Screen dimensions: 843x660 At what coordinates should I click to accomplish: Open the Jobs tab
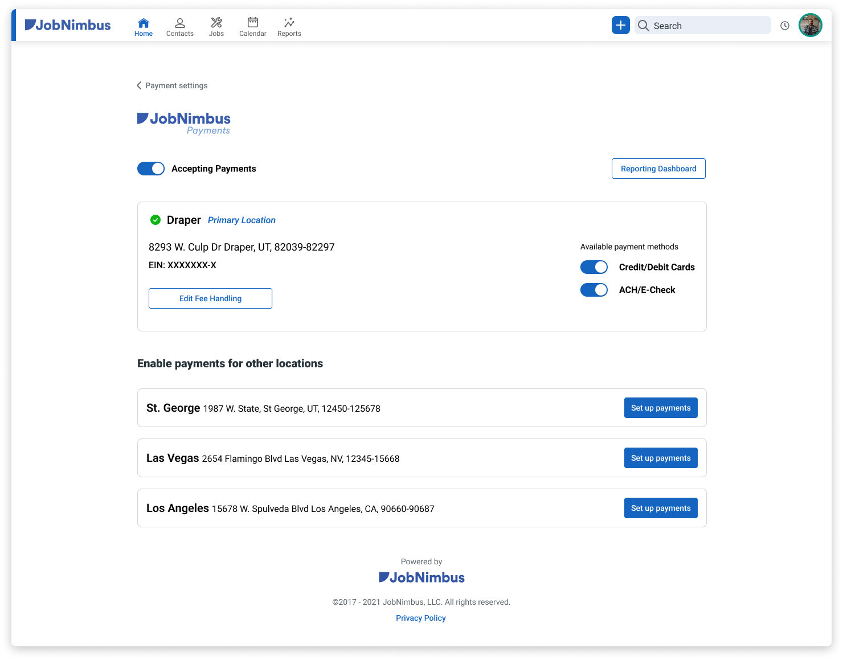(216, 27)
